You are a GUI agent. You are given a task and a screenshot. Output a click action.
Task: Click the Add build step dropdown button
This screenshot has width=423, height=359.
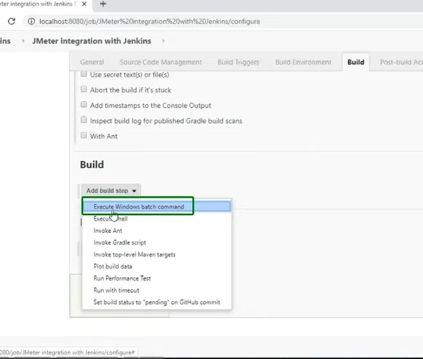coord(111,191)
